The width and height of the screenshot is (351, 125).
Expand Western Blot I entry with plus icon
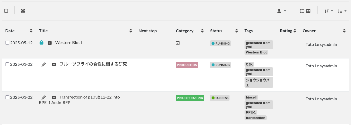pyautogui.click(x=50, y=43)
